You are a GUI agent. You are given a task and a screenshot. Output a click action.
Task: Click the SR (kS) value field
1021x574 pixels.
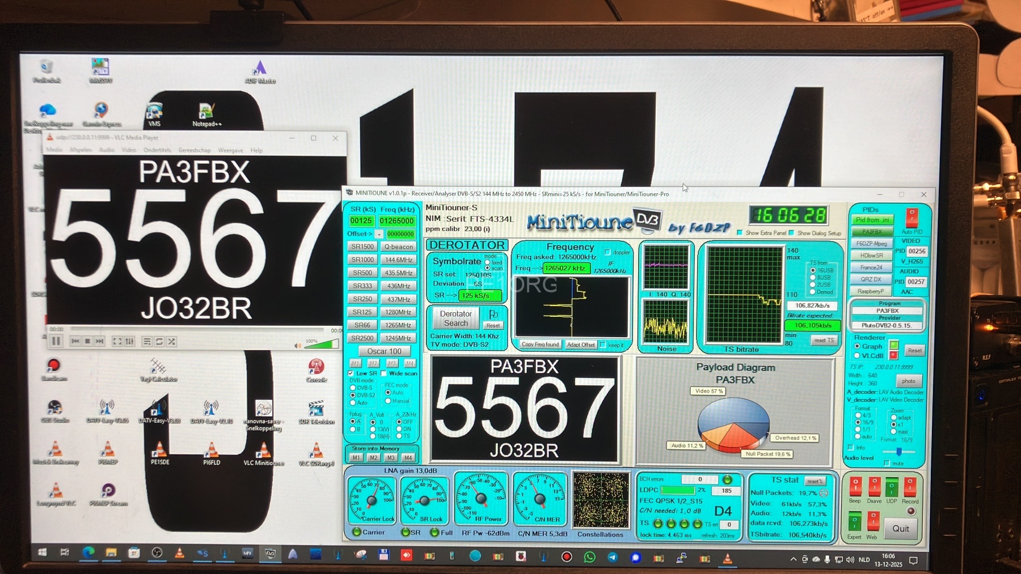[361, 221]
